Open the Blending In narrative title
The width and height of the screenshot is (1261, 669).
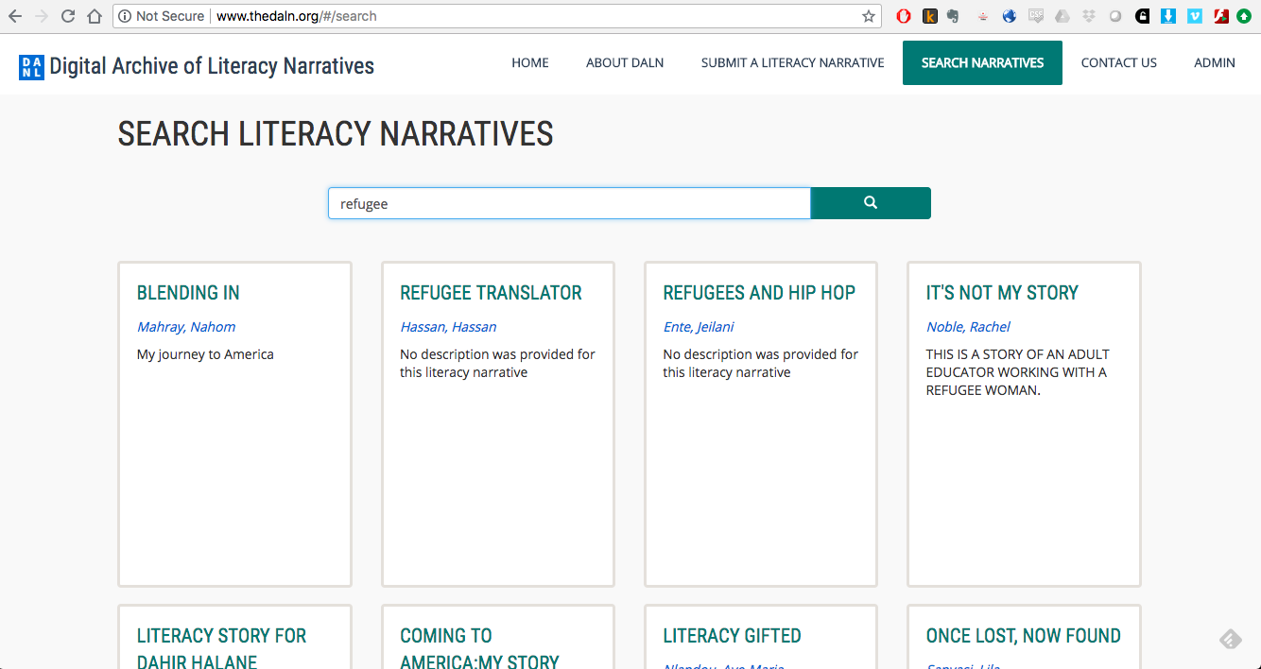click(188, 293)
